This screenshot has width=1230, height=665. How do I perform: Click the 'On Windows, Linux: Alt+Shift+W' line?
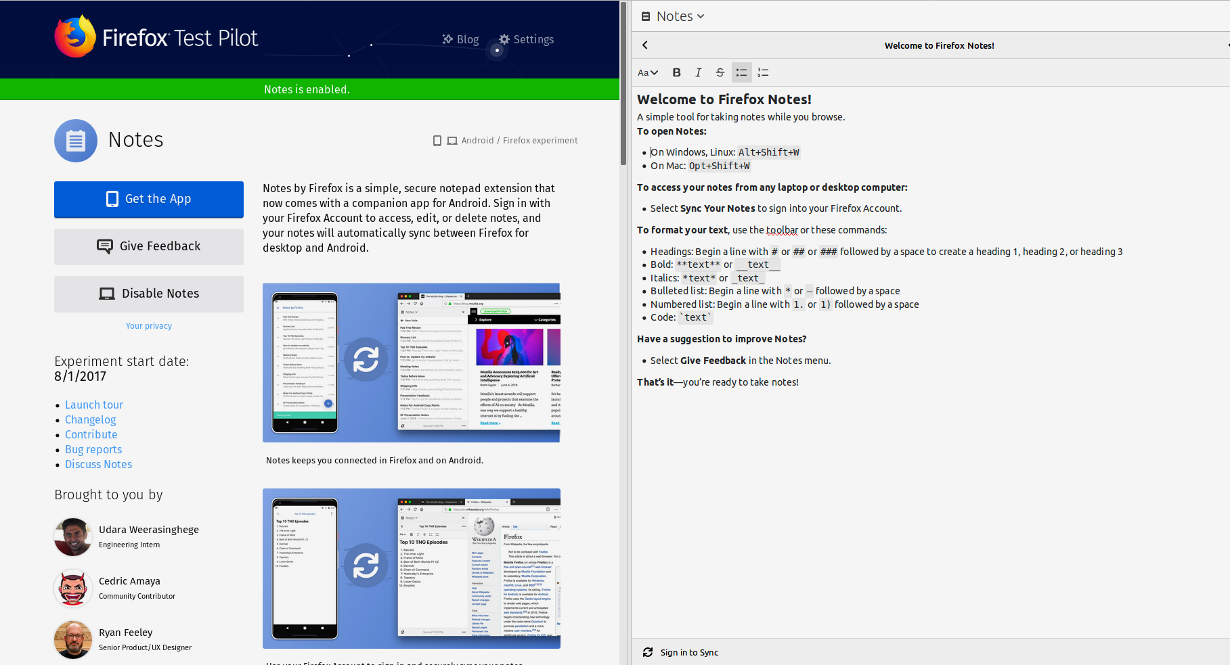pos(725,152)
